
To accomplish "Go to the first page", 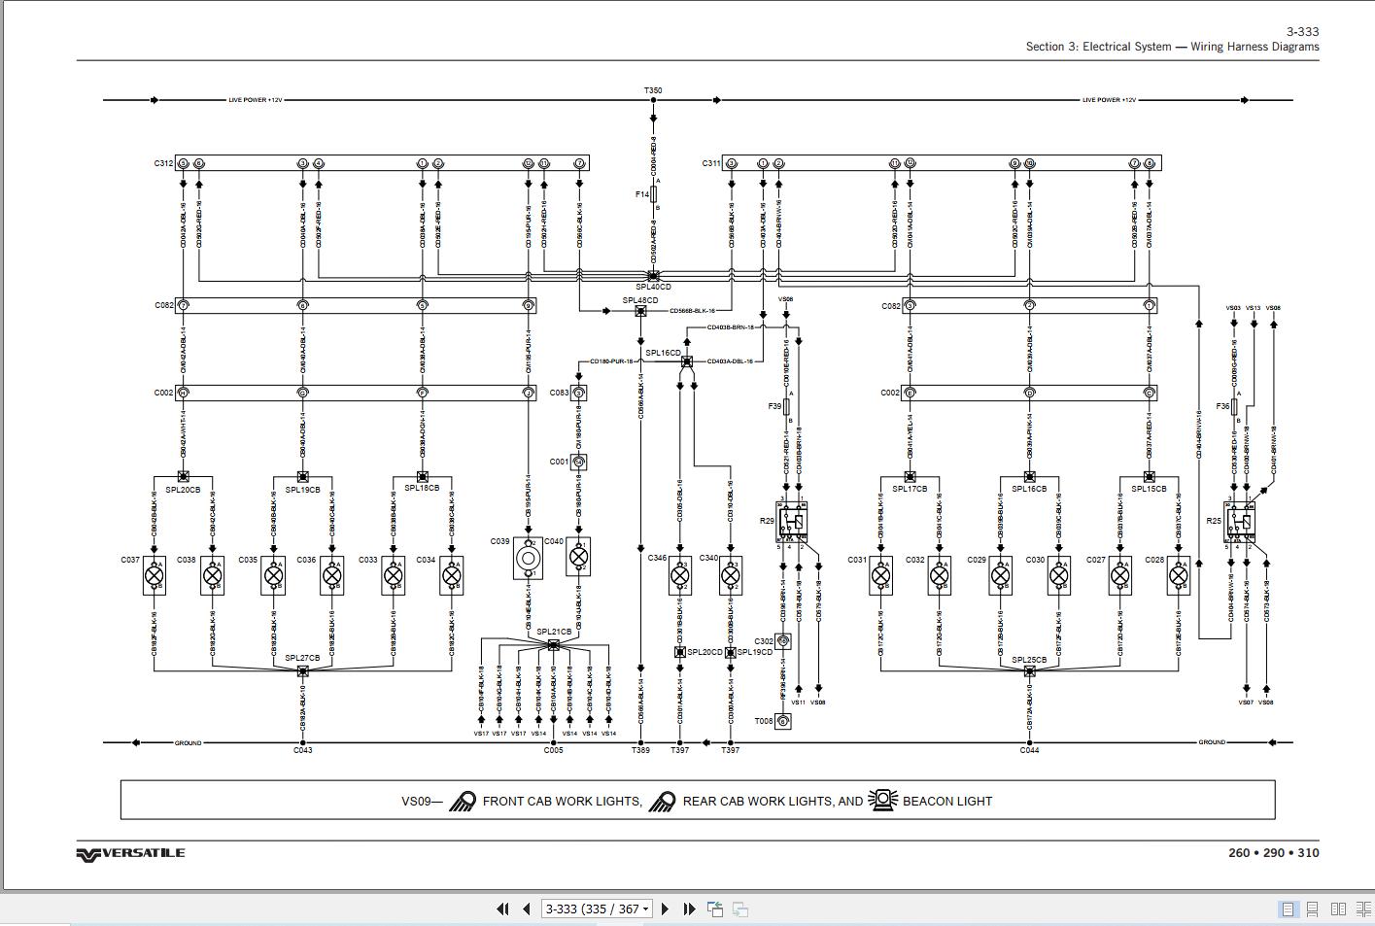I will point(502,909).
